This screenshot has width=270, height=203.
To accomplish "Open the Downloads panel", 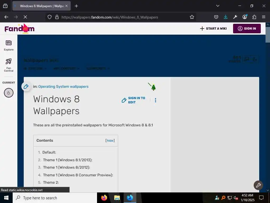I will pyautogui.click(x=226, y=17).
